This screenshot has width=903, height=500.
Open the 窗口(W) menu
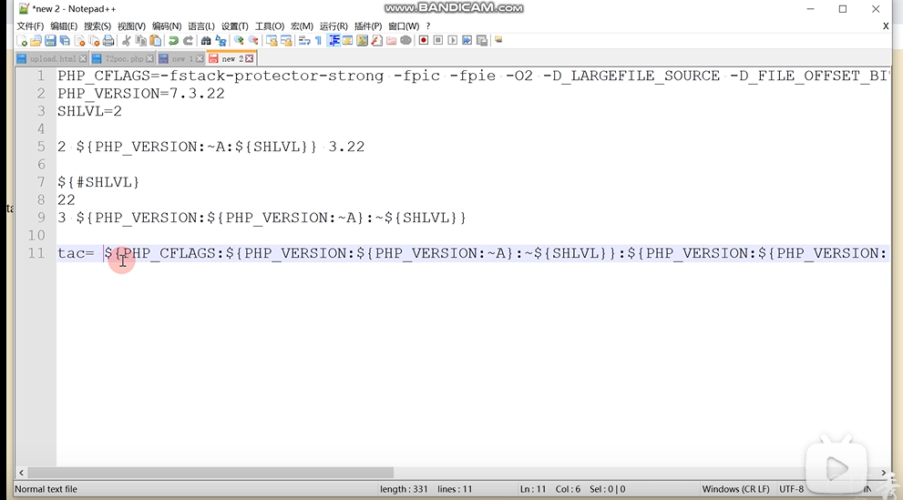click(x=403, y=26)
